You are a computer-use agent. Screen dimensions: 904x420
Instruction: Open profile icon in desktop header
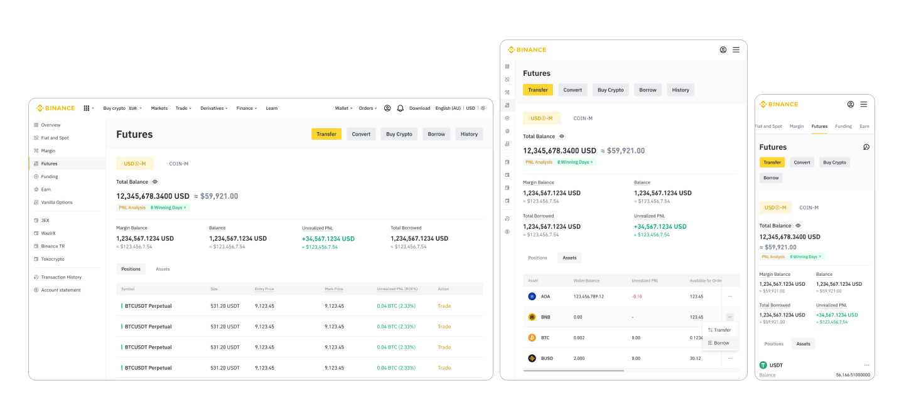tap(387, 108)
